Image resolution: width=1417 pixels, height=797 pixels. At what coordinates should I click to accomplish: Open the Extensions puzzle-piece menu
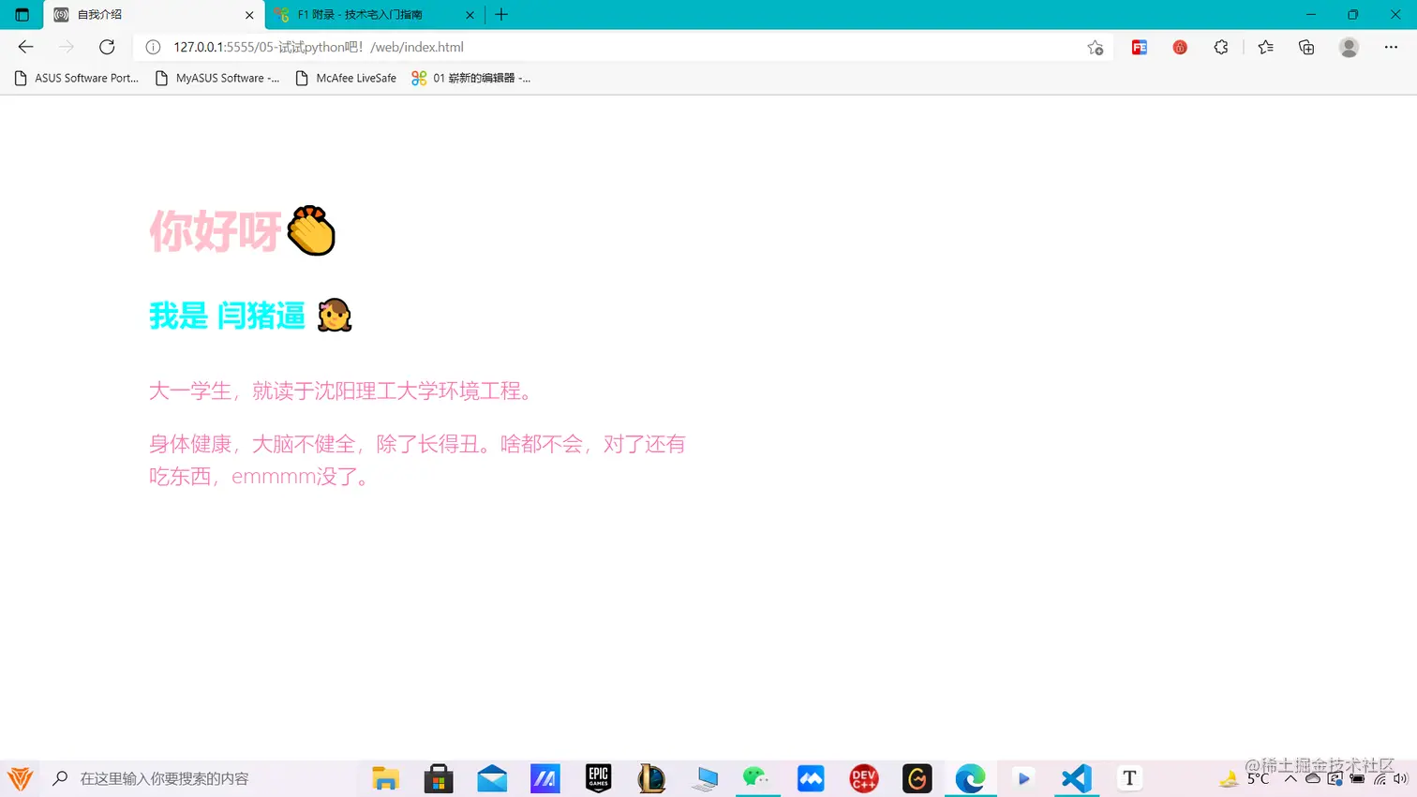(x=1220, y=47)
